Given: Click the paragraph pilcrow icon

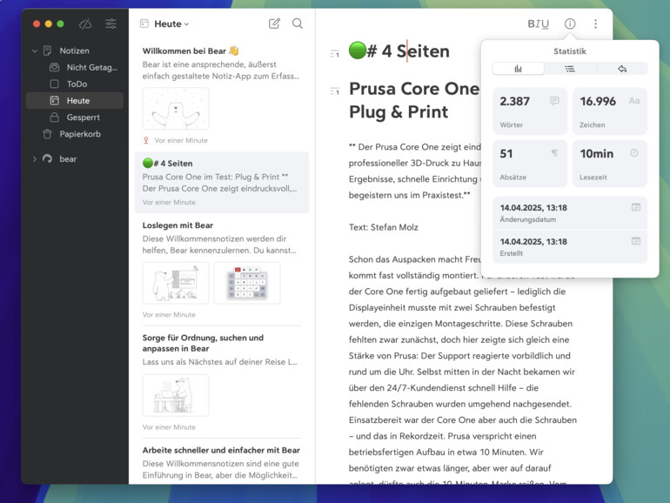Looking at the screenshot, I should point(554,153).
